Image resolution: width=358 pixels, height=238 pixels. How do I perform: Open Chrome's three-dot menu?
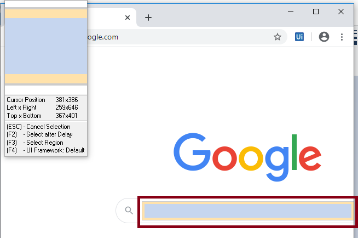point(342,37)
